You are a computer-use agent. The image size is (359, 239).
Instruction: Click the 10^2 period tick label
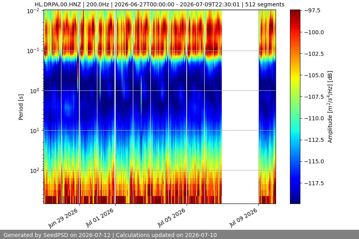[x=34, y=170]
